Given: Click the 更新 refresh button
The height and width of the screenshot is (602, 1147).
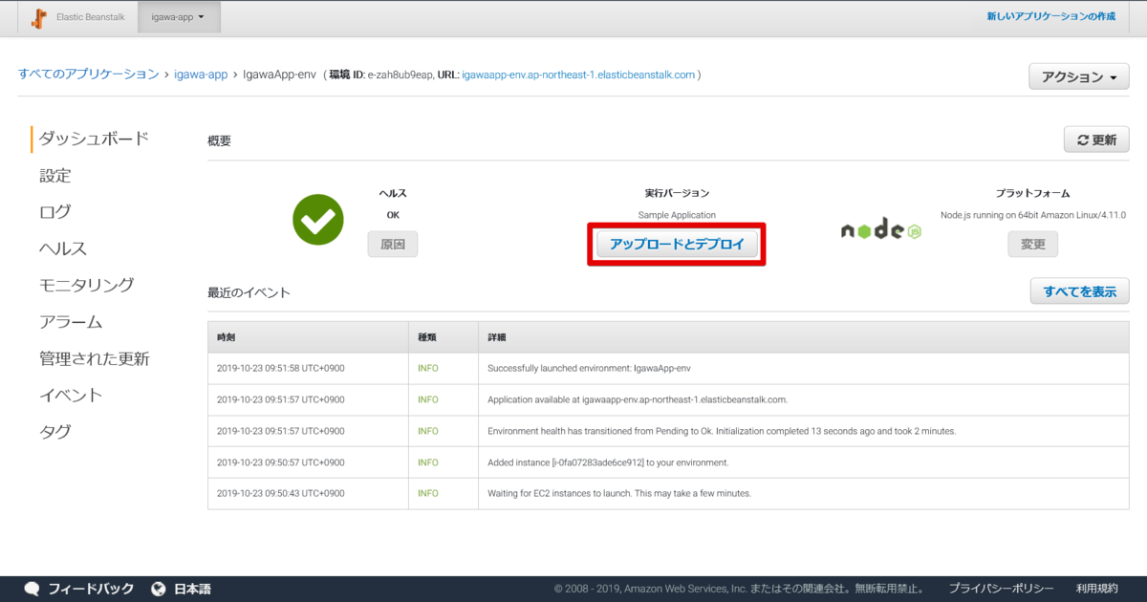Looking at the screenshot, I should [x=1096, y=140].
